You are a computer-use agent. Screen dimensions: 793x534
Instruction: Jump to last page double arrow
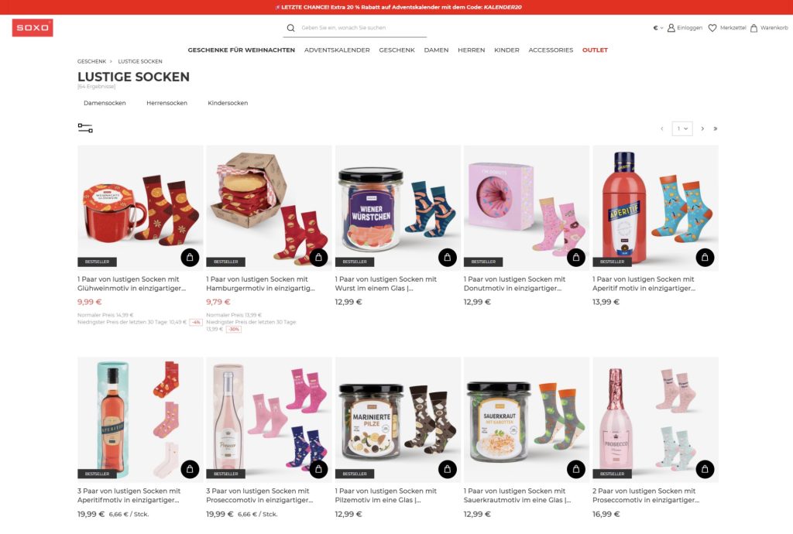pyautogui.click(x=715, y=128)
